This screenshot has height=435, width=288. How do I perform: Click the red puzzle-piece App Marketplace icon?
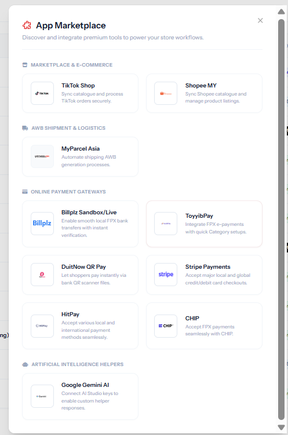[27, 25]
